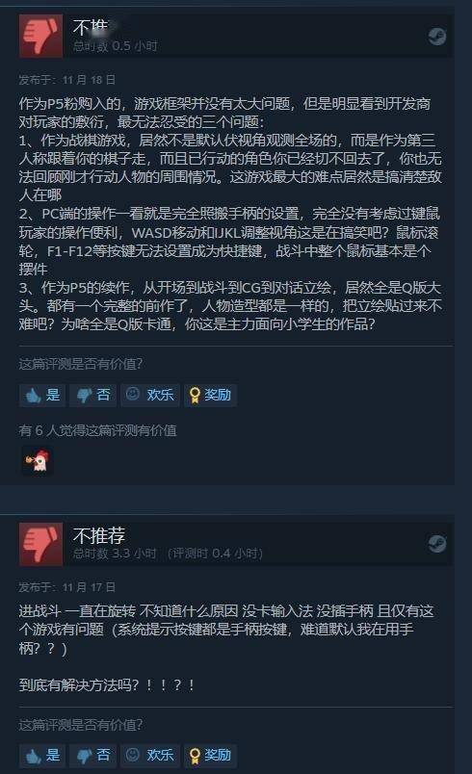Click the 11 月 17 日 posted date
Image resolution: width=472 pixels, height=774 pixels.
tap(89, 587)
